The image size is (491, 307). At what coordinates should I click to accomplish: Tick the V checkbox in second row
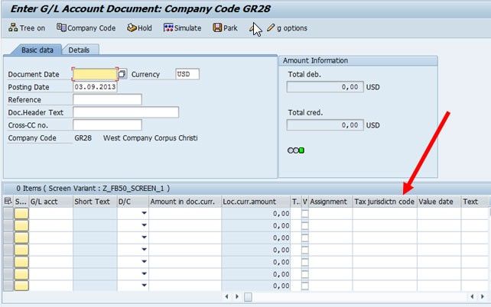click(305, 226)
